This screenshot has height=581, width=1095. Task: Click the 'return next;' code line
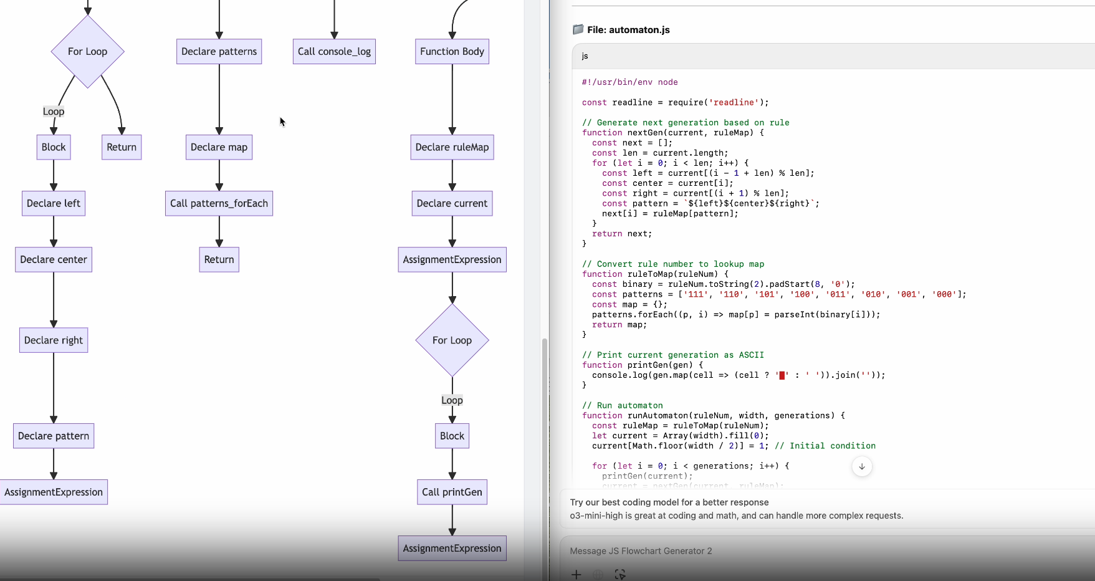coord(622,234)
